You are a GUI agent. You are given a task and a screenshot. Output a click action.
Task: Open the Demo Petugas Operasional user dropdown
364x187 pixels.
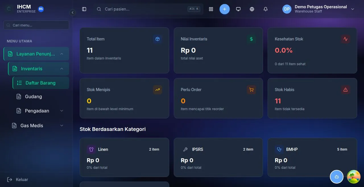pos(318,9)
